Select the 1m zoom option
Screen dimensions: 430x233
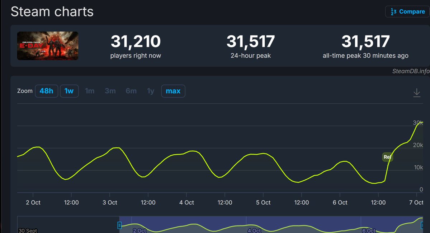click(90, 91)
